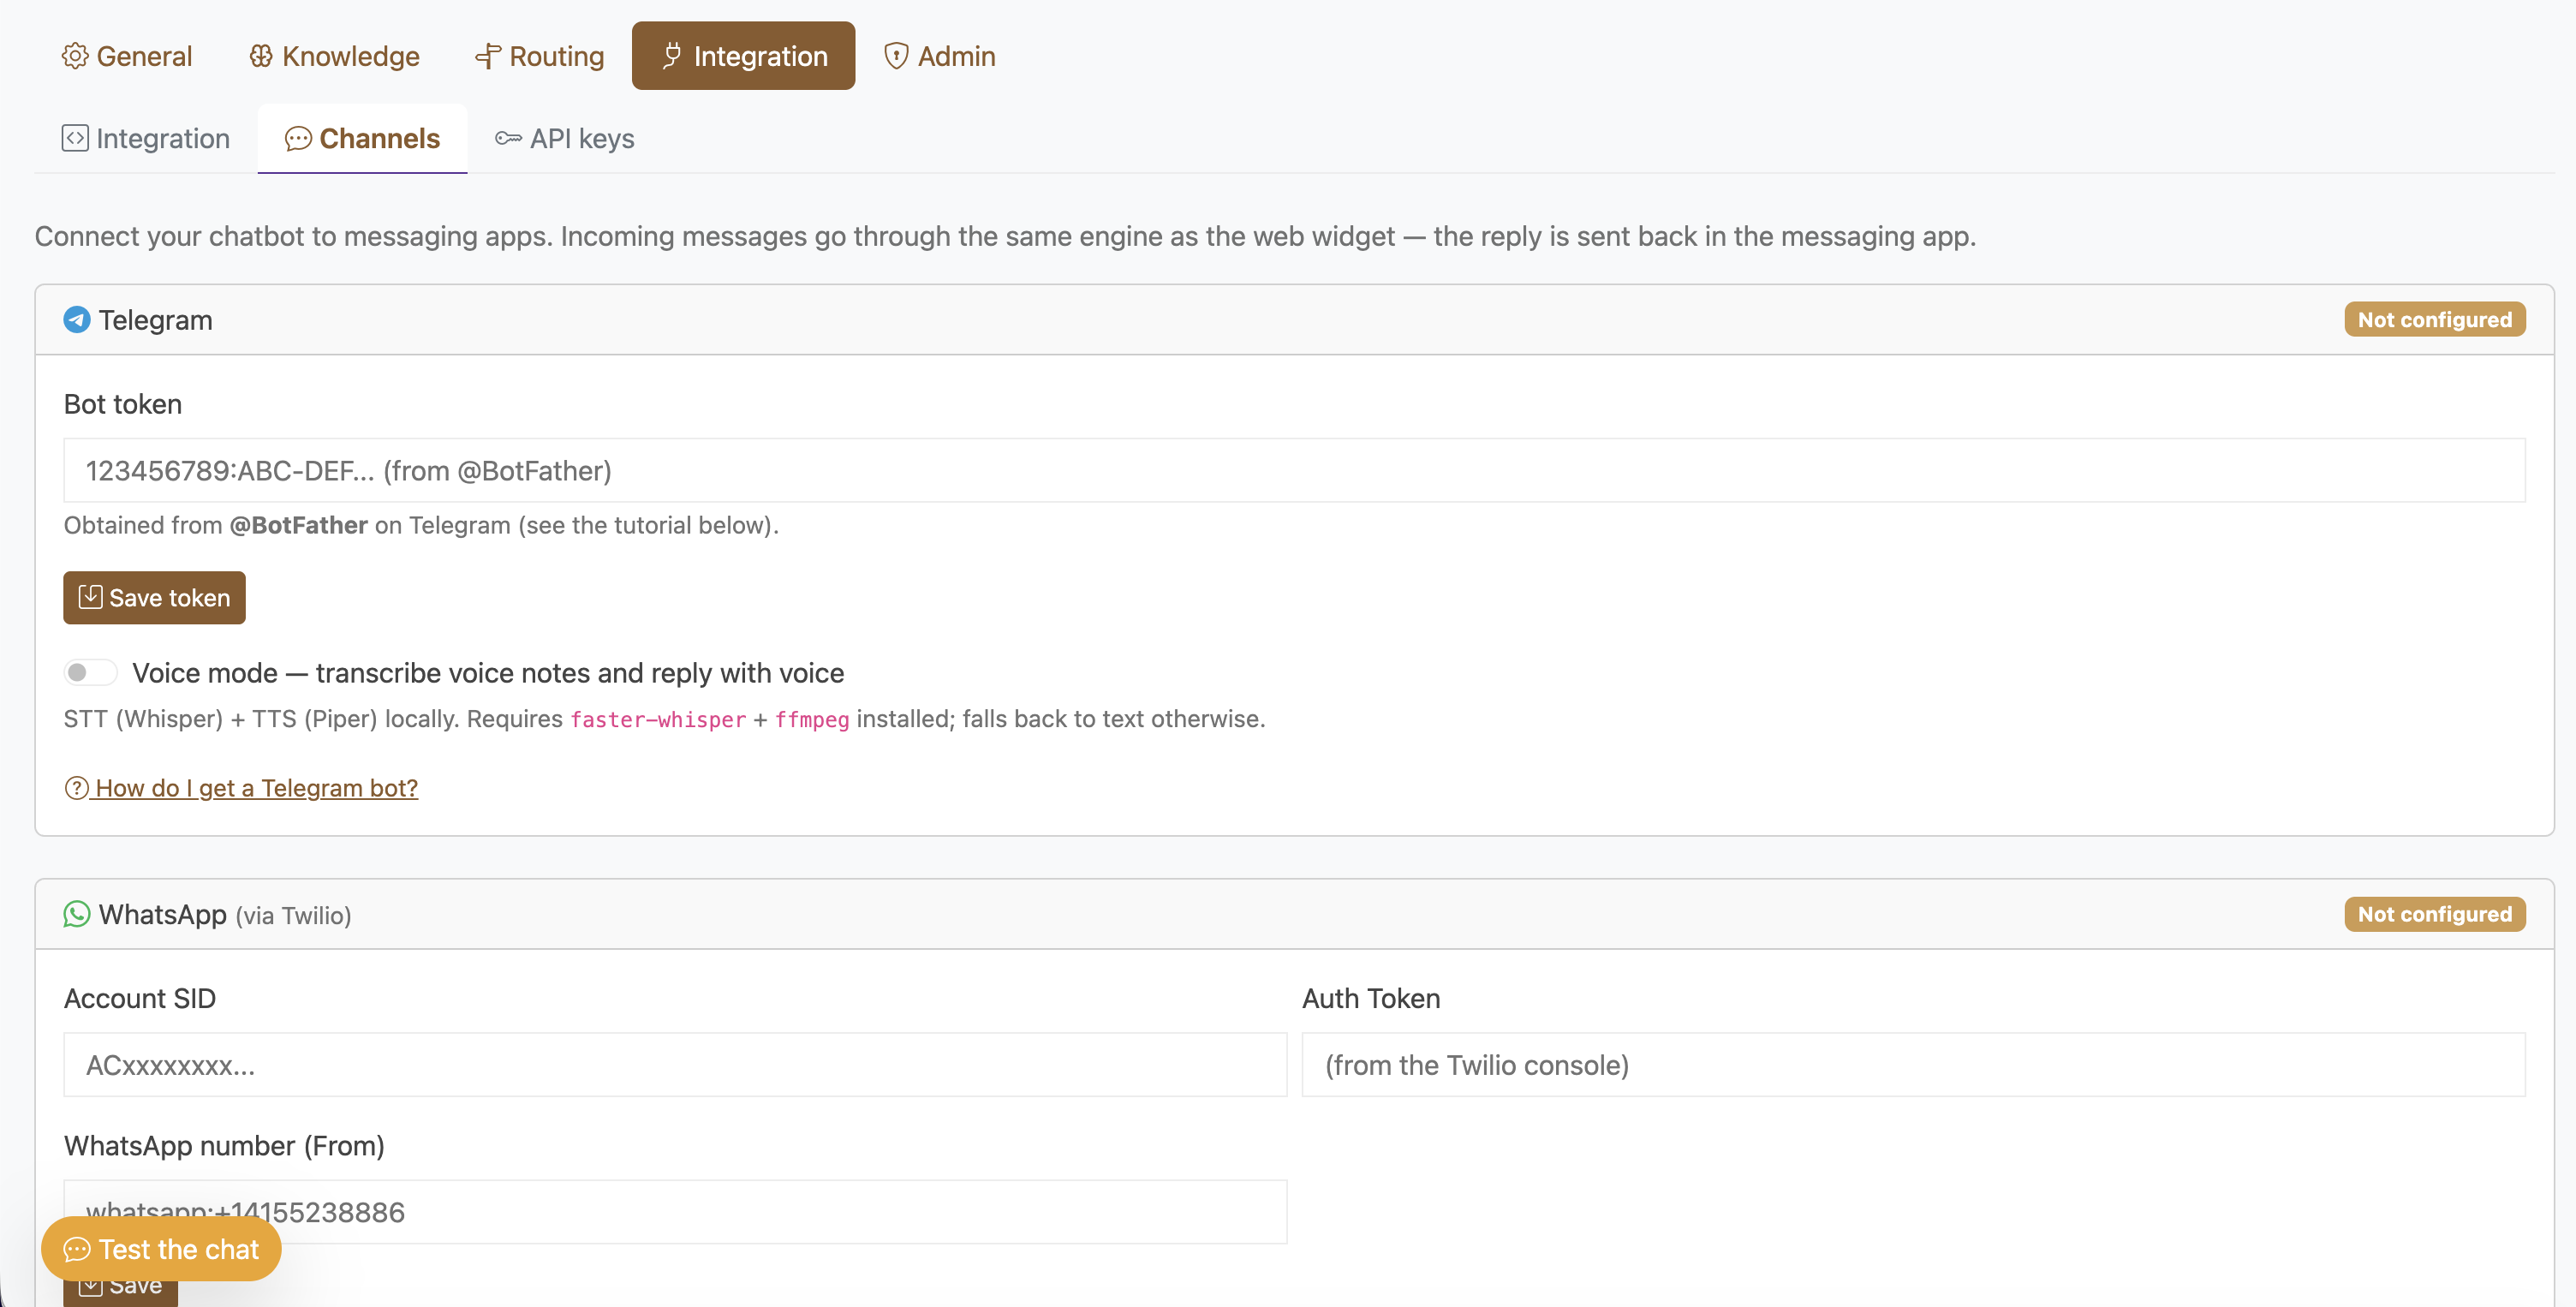Click the Telegram logo icon
Screen dimensions: 2576x1307
[77, 319]
